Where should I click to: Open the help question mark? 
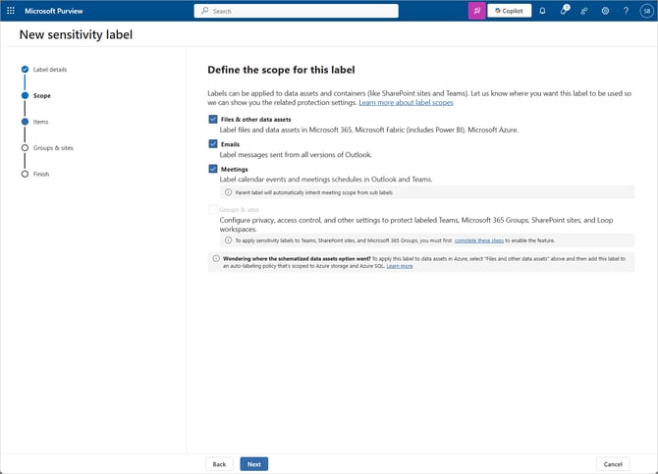pos(626,11)
